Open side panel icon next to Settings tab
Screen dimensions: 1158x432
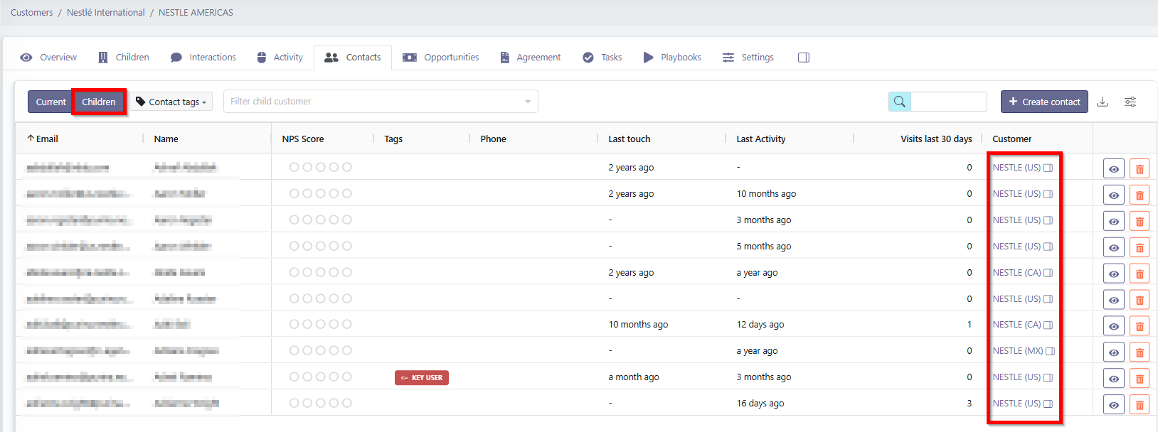pyautogui.click(x=804, y=58)
